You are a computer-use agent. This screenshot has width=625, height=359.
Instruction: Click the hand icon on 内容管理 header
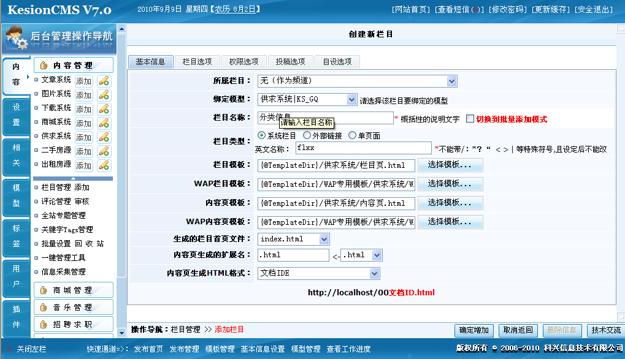pyautogui.click(x=44, y=66)
